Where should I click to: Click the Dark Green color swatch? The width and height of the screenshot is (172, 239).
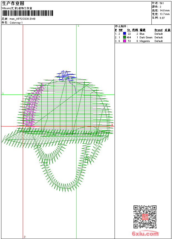click(x=125, y=37)
